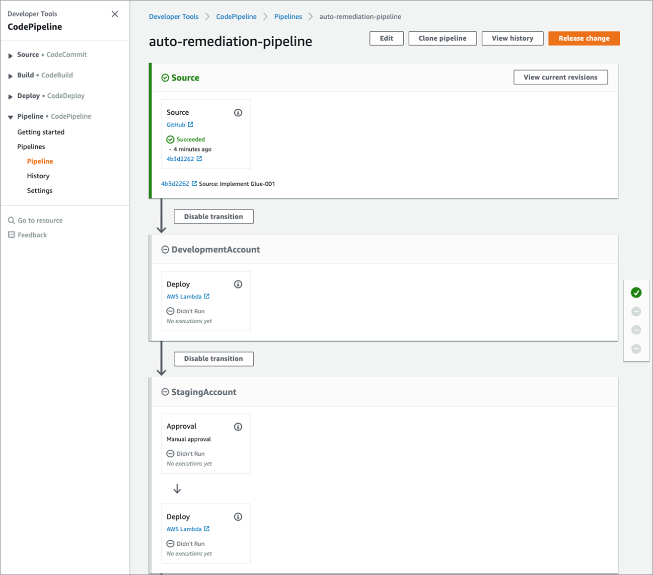
Task: Click the Source stage success icon
Action: click(165, 78)
